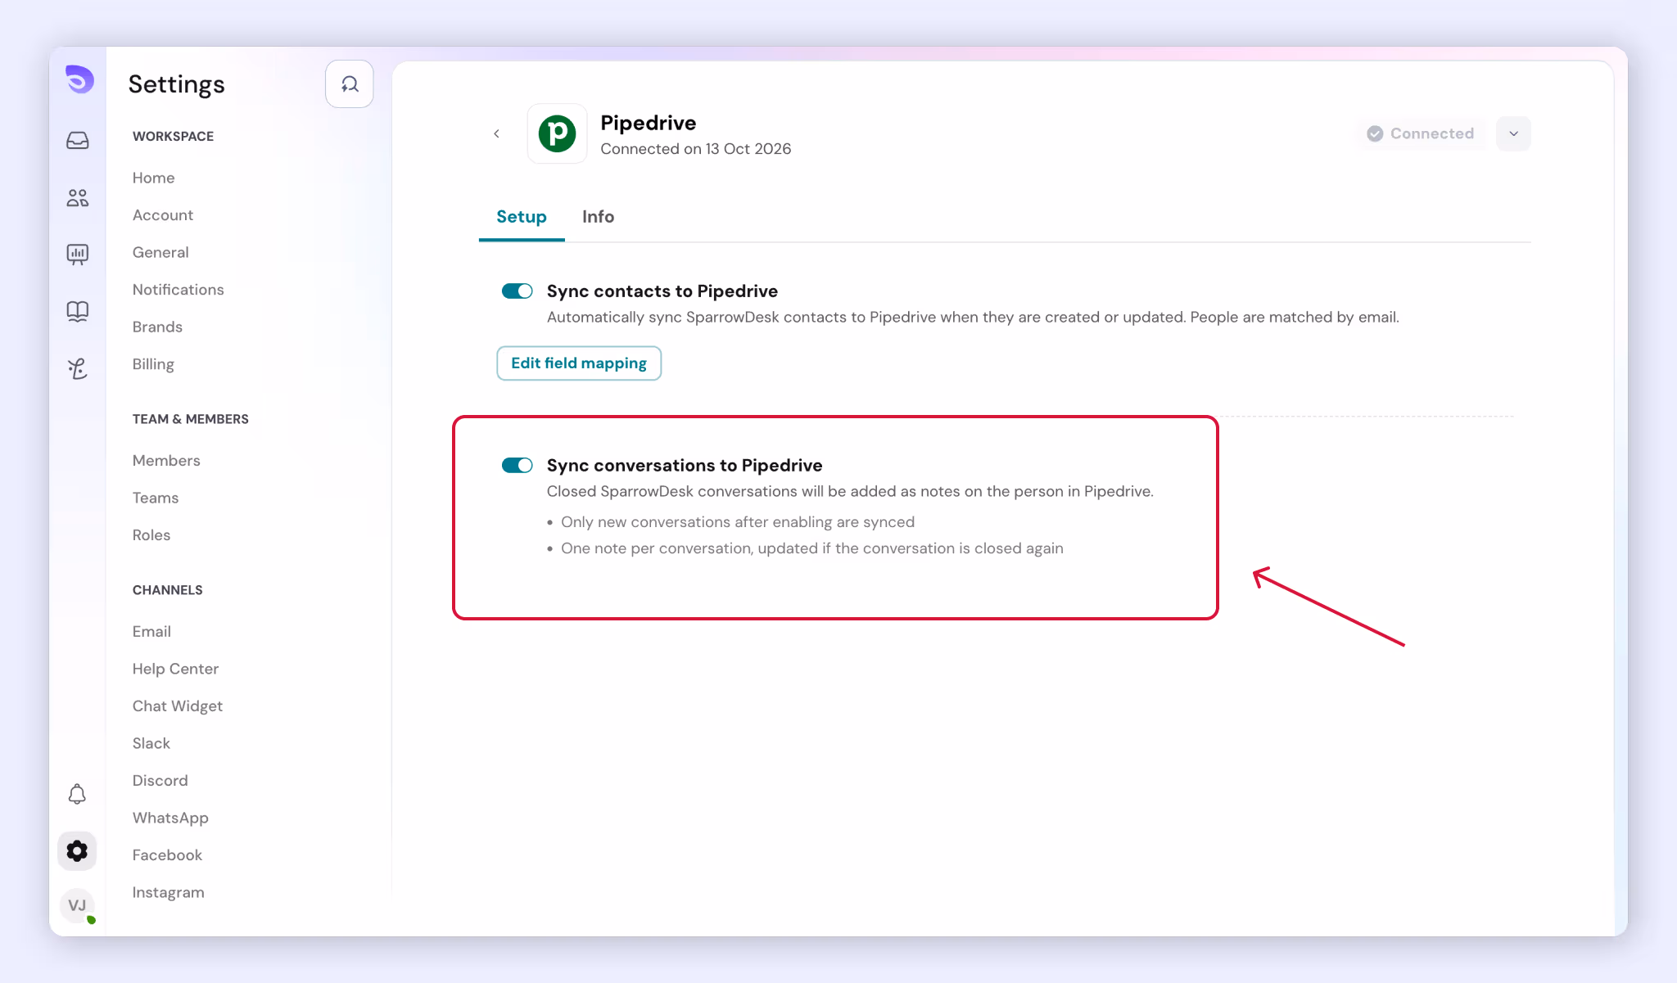Screen dimensions: 1677x983
Task: Open the SparrowDesk logo home
Action: pos(79,80)
